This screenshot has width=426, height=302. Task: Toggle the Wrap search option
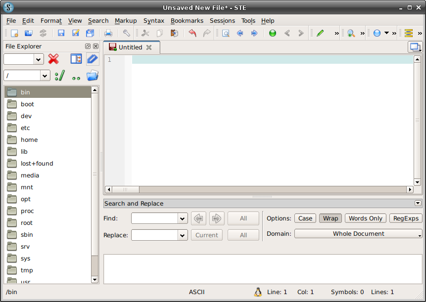point(331,218)
